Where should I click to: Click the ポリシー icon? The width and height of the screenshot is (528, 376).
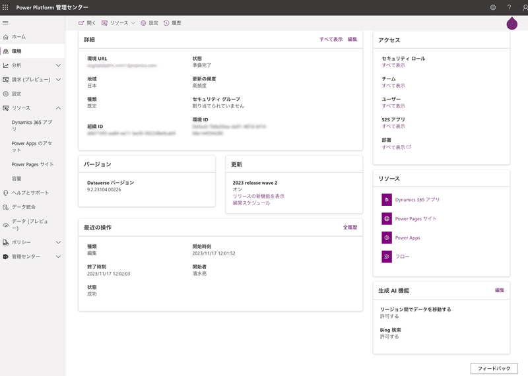click(x=6, y=242)
